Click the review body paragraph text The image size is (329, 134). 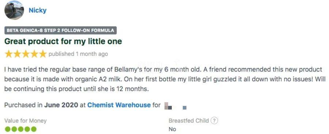165,79
